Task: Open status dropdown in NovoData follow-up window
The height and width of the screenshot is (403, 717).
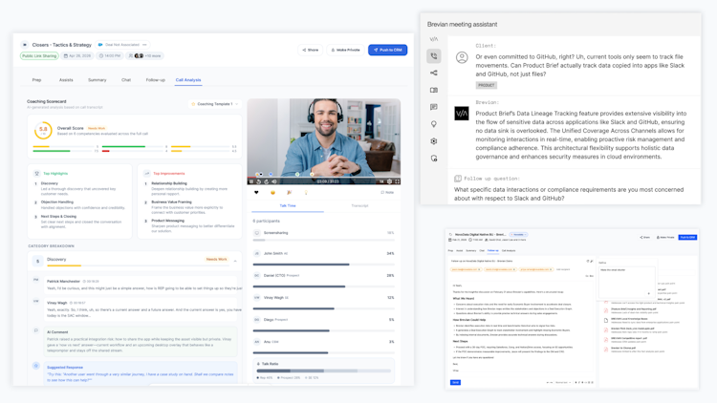Action: pyautogui.click(x=518, y=234)
